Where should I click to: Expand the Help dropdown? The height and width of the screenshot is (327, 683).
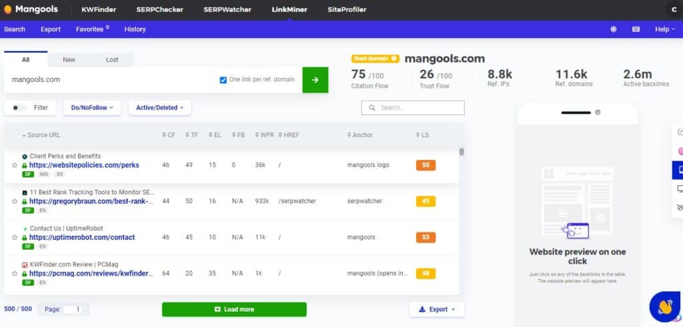pyautogui.click(x=665, y=29)
